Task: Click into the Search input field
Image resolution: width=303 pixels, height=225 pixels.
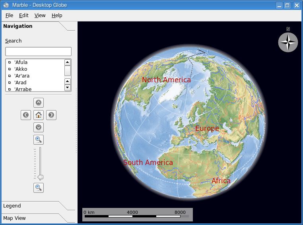Action: click(38, 52)
